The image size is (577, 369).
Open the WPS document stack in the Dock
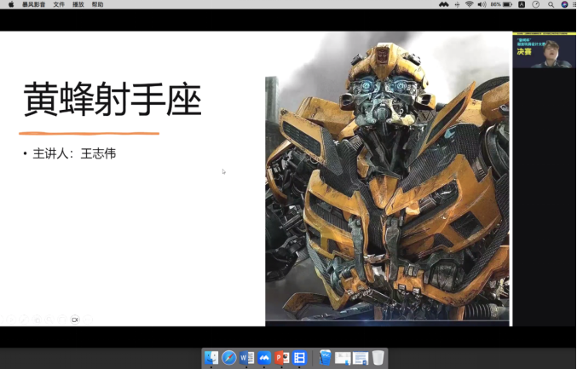coord(326,358)
